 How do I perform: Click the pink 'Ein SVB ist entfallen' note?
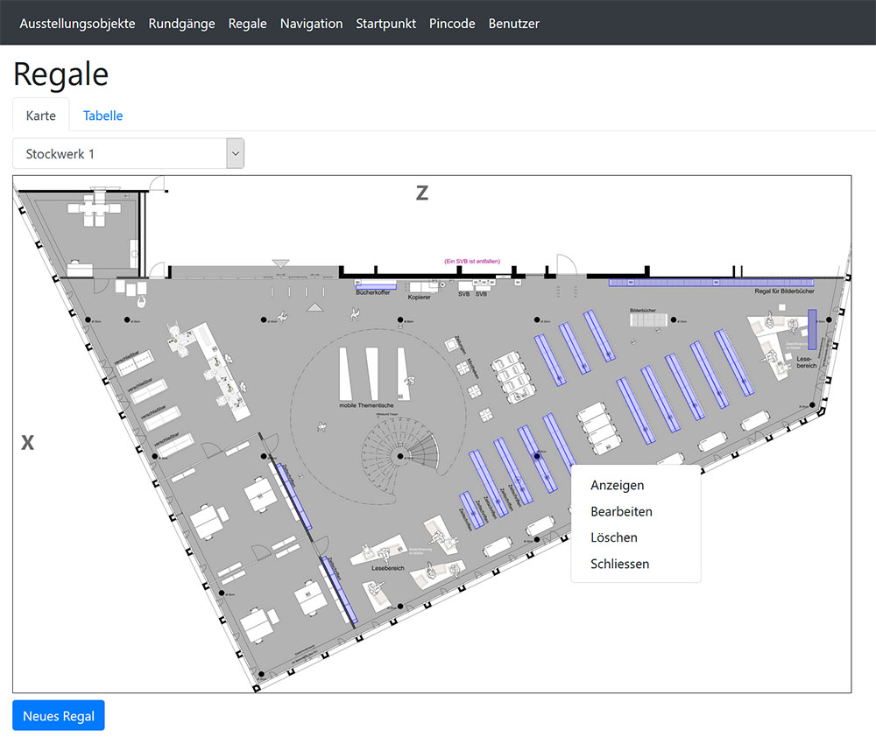pos(472,261)
